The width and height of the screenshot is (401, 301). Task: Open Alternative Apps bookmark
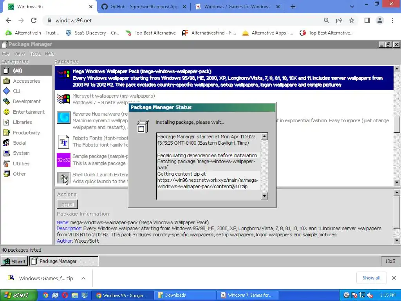267,33
